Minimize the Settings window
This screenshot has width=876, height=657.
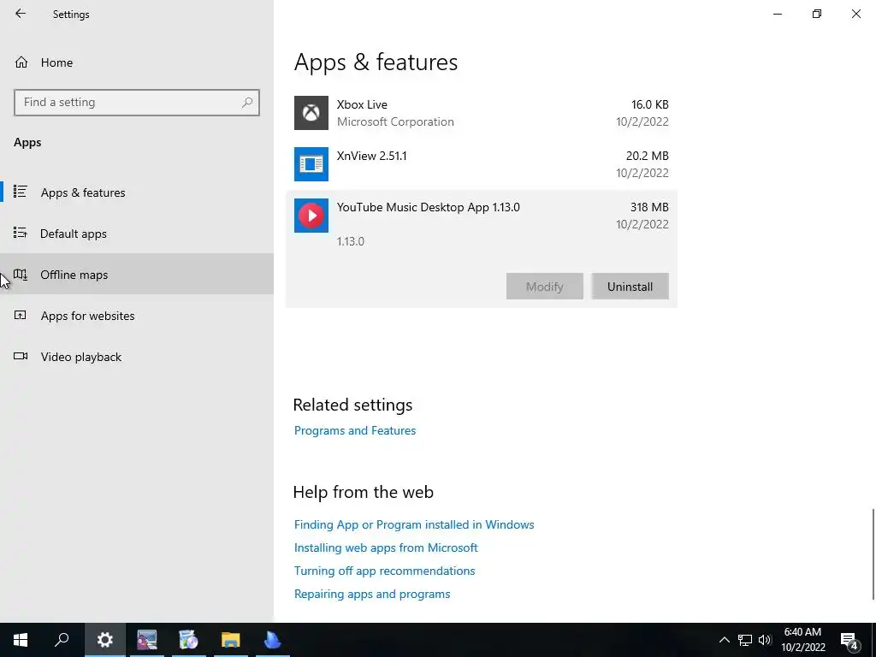(778, 14)
